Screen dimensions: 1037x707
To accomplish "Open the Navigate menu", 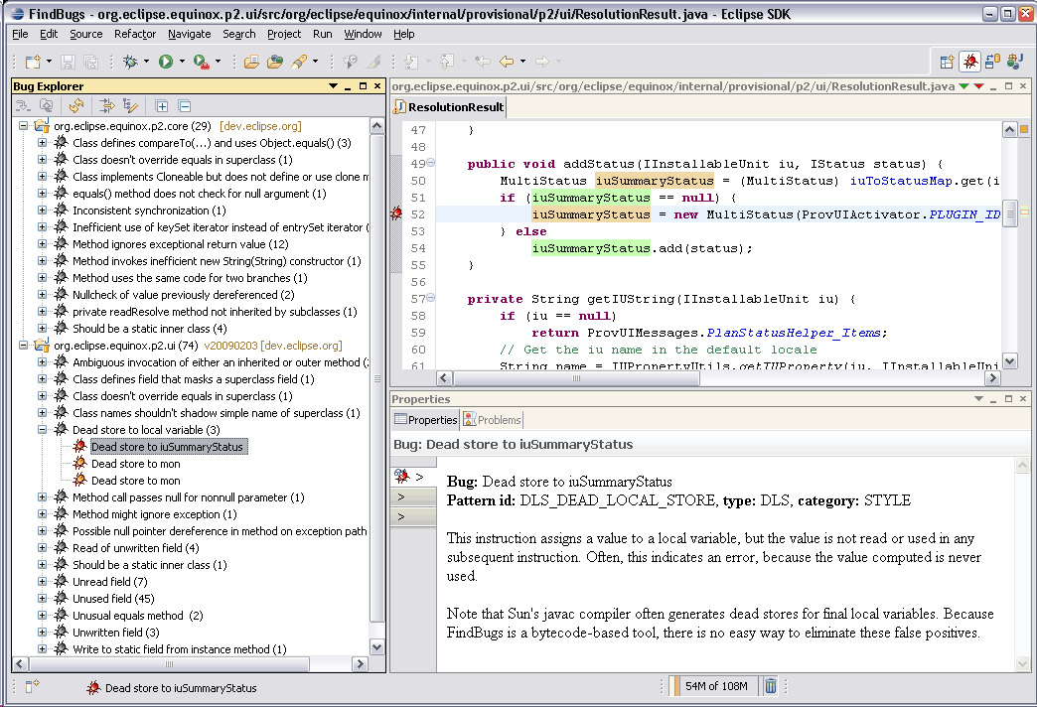I will (189, 34).
